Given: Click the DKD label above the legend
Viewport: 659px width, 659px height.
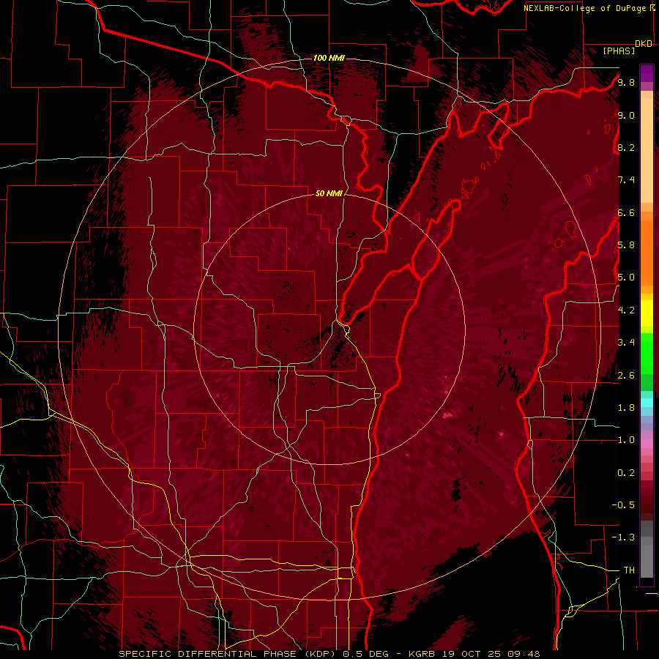Looking at the screenshot, I should coord(644,44).
